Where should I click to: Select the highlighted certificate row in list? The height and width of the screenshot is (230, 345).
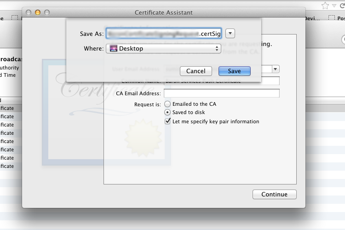pyautogui.click(x=9, y=108)
